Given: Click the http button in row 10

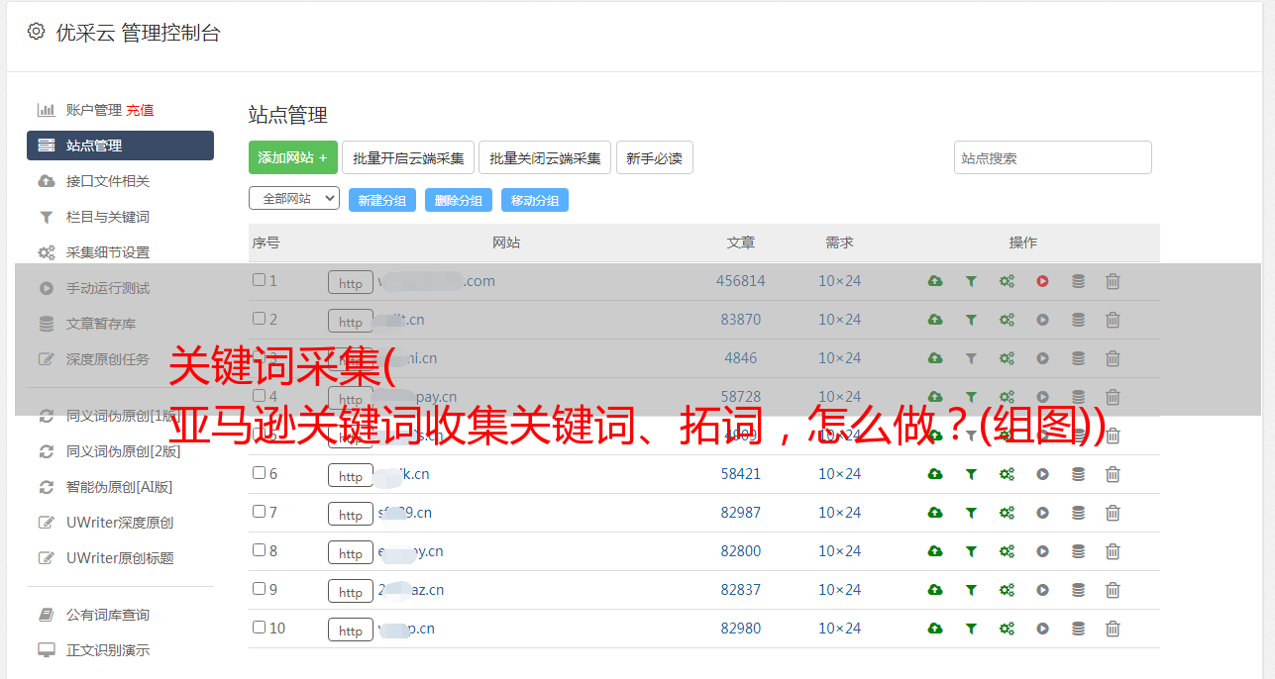Looking at the screenshot, I should tap(351, 630).
